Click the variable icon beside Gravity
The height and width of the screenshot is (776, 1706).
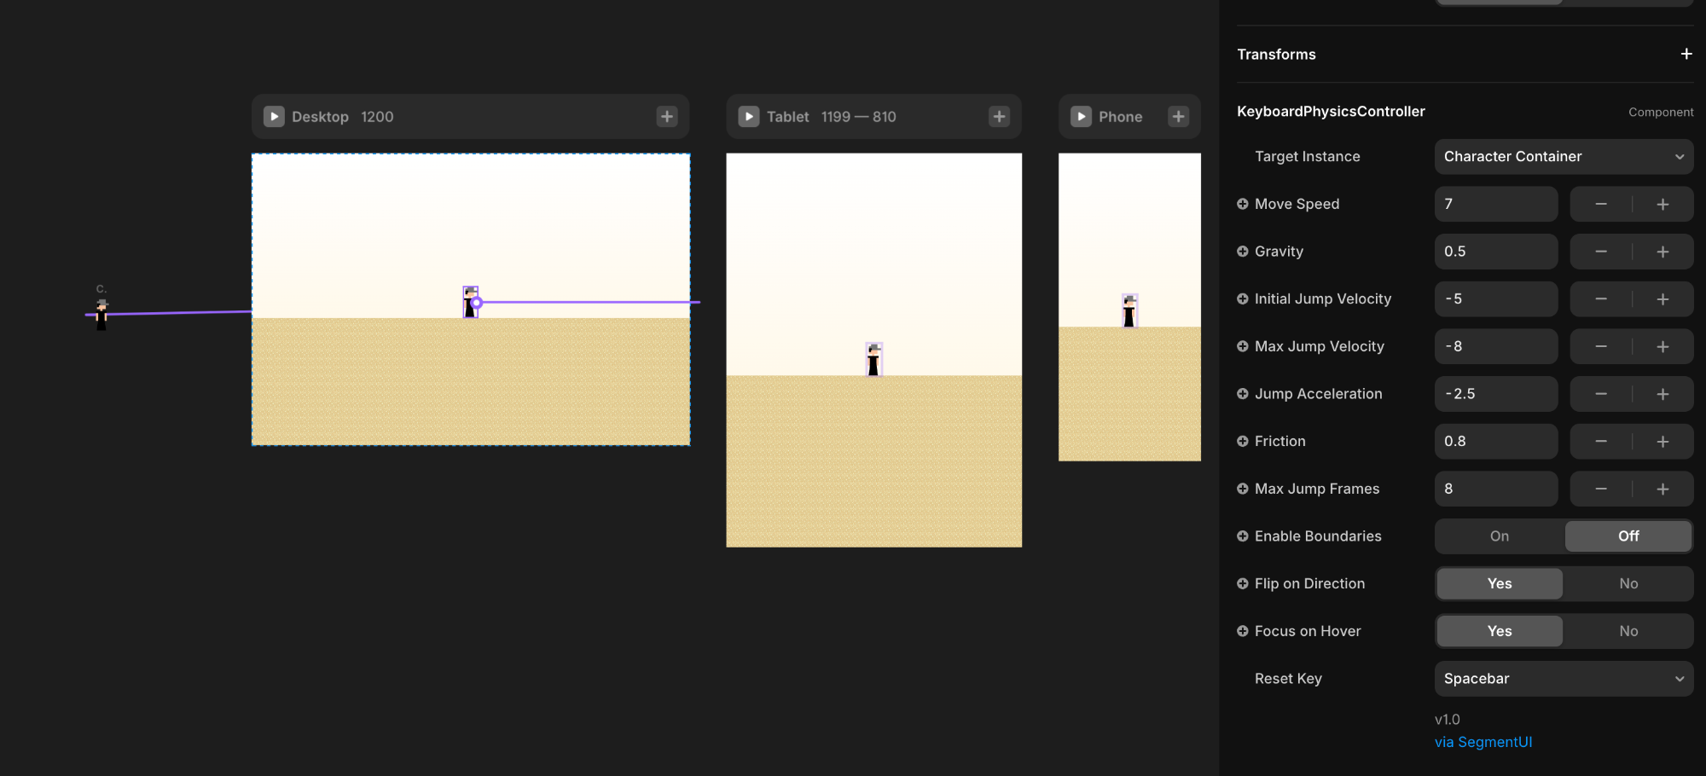(1243, 252)
